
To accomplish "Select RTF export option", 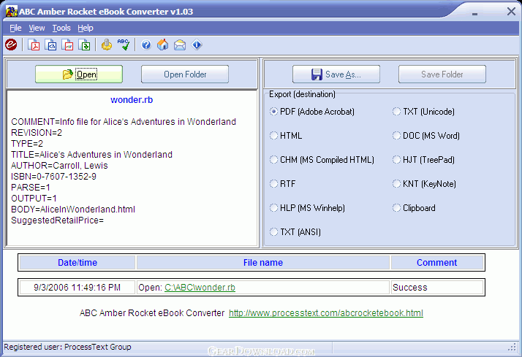I will coord(283,184).
